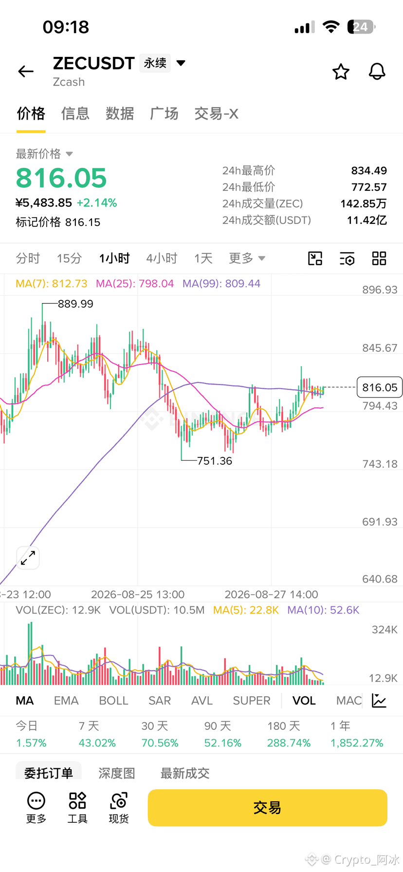Screen dimensions: 403x872
Task: Tap the 816.05 current price label on chart
Action: tap(380, 387)
